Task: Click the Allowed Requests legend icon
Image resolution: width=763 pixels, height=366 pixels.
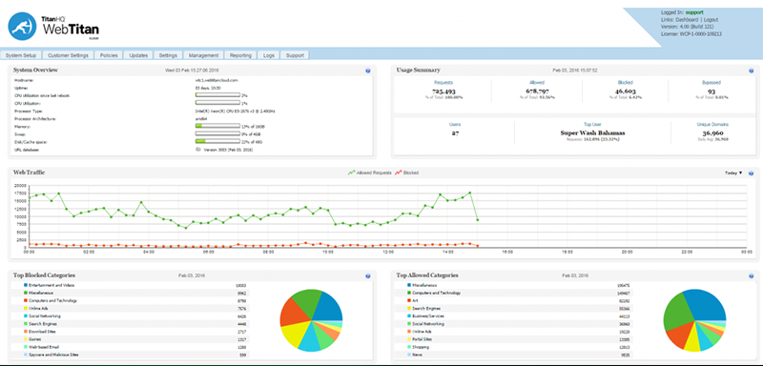Action: coord(351,173)
